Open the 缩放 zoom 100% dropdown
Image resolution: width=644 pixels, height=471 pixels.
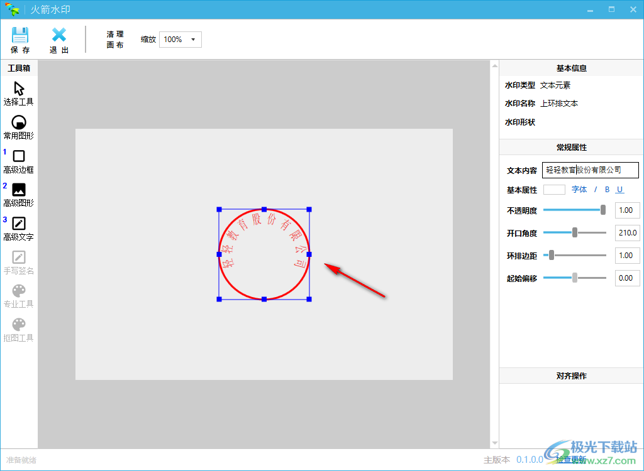pyautogui.click(x=180, y=40)
